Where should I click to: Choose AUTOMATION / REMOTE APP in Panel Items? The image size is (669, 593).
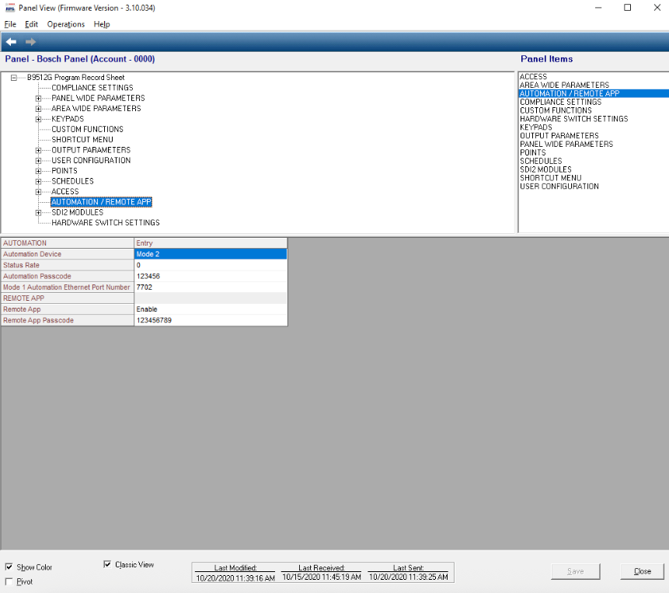tap(594, 93)
